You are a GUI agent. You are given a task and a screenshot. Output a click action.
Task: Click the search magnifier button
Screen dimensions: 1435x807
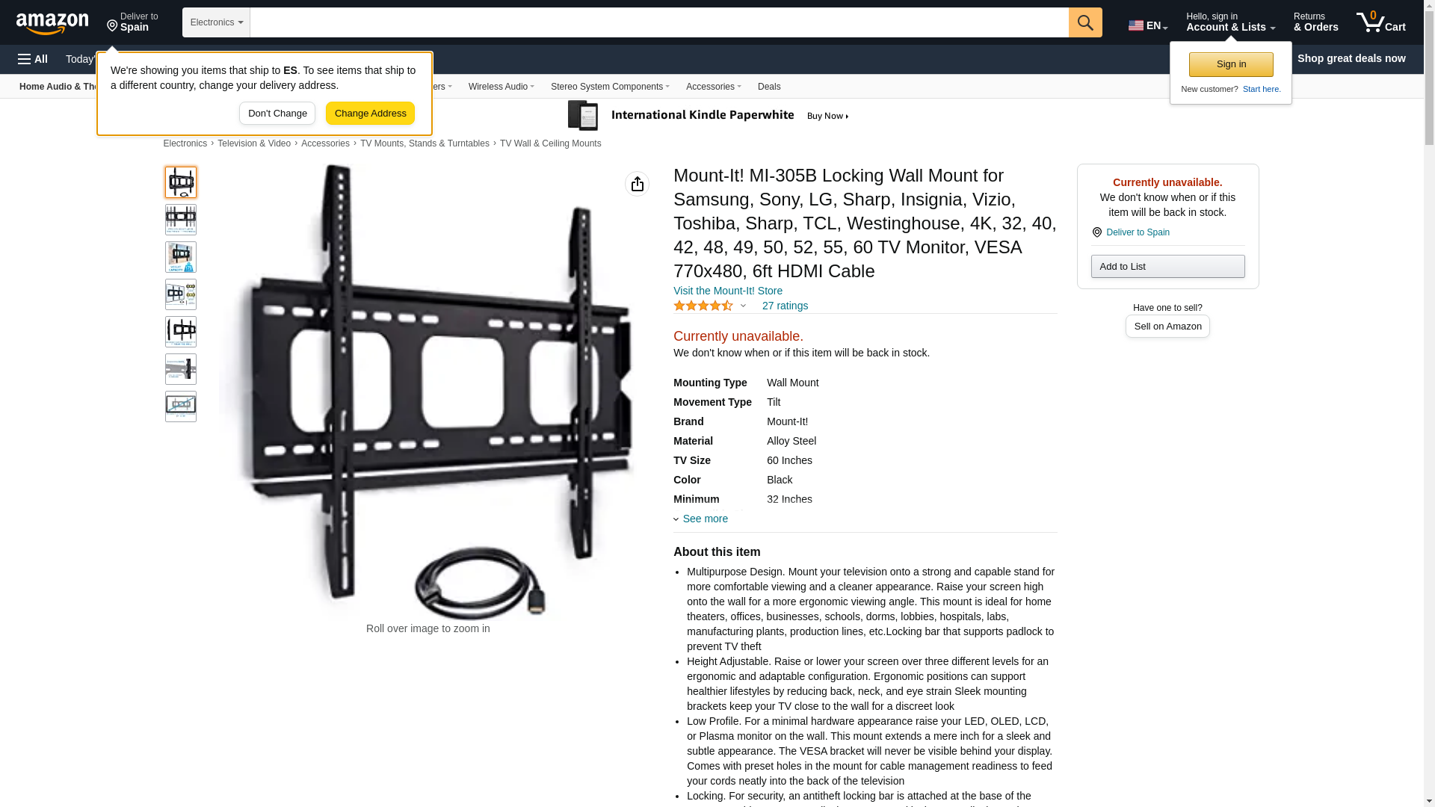tap(1085, 22)
